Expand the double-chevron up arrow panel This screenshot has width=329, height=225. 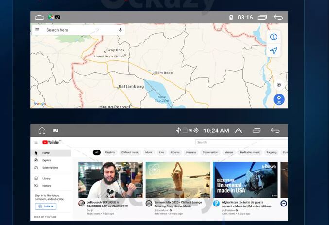click(238, 131)
